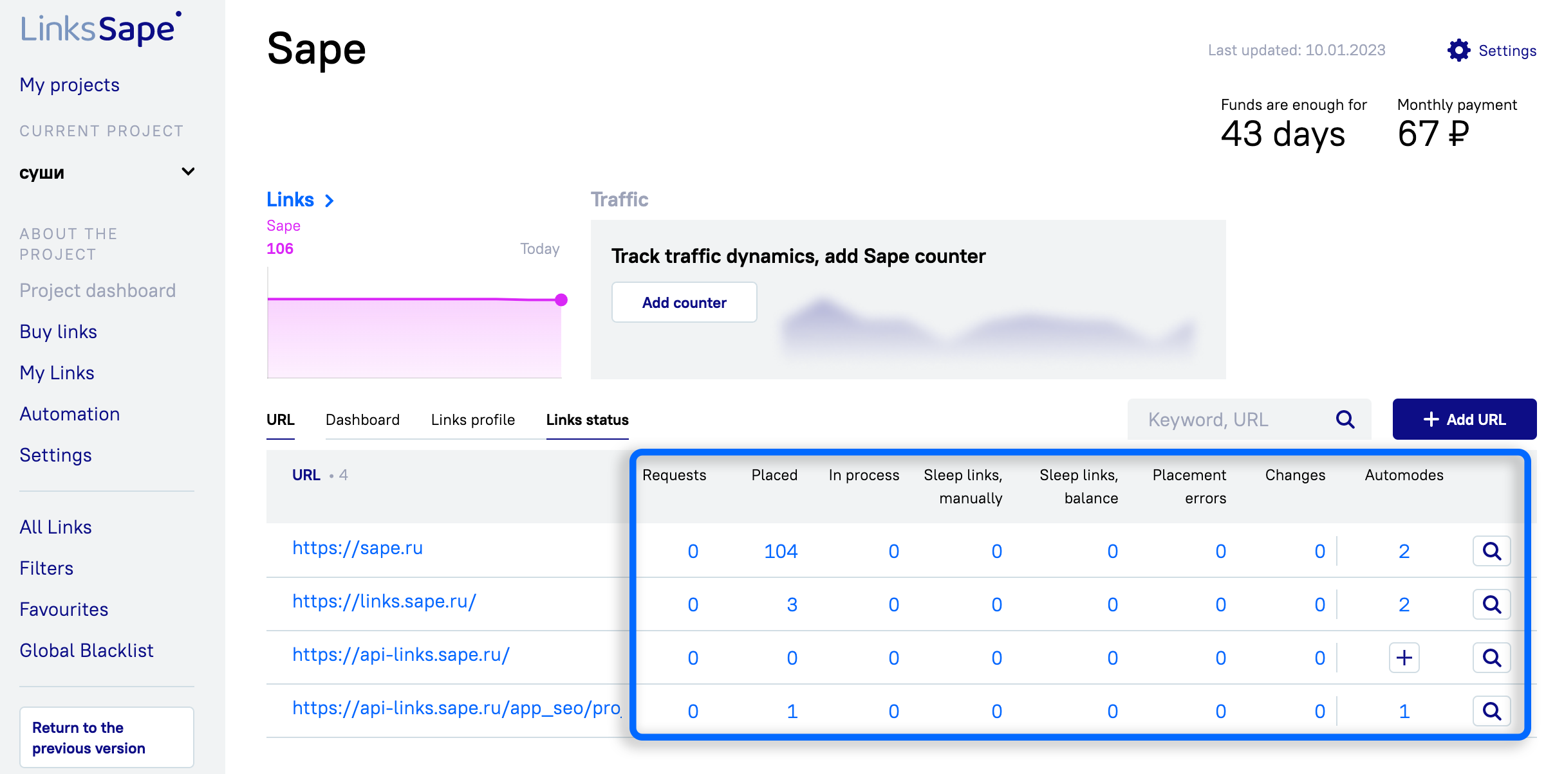The width and height of the screenshot is (1555, 774).
Task: Click the Last updated: 10.01.2023 text
Action: (1296, 50)
